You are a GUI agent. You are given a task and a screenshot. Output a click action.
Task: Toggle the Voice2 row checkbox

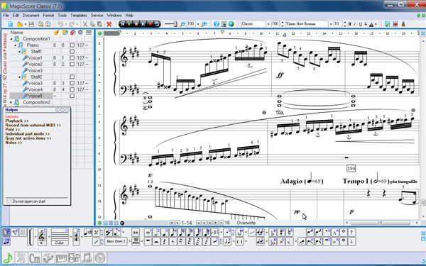pos(72,64)
